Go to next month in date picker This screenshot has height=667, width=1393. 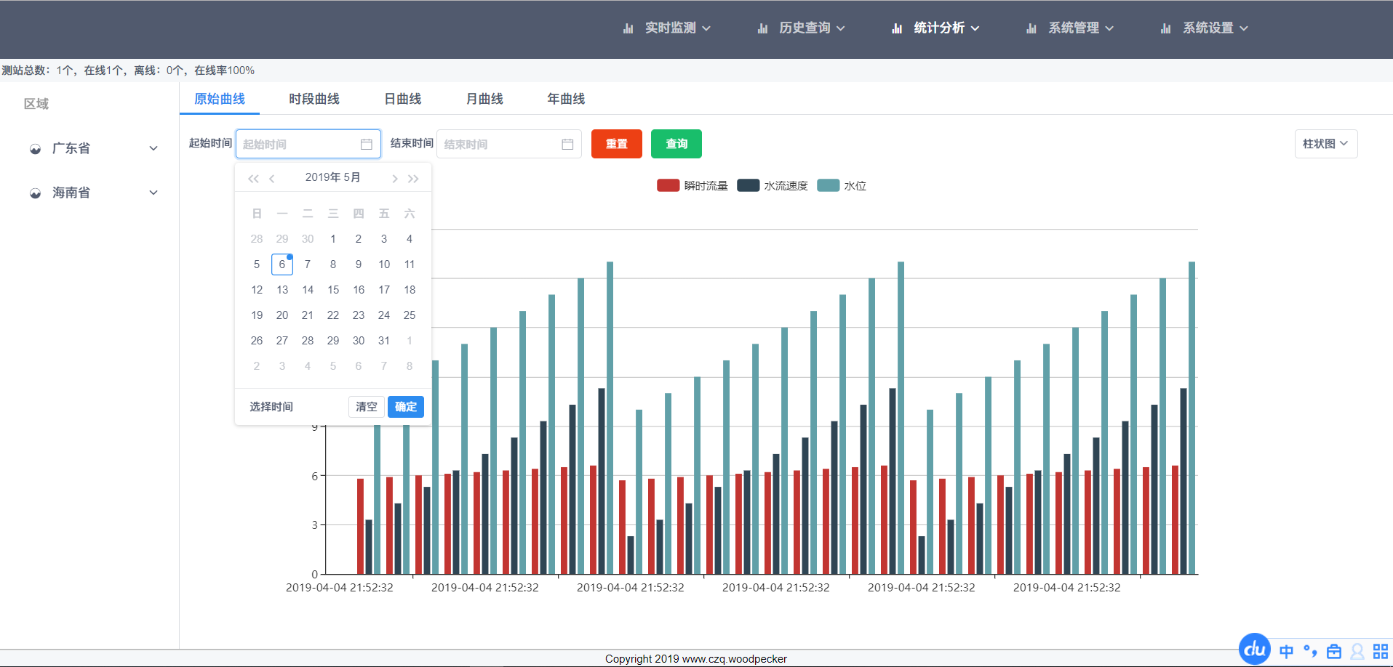click(394, 179)
